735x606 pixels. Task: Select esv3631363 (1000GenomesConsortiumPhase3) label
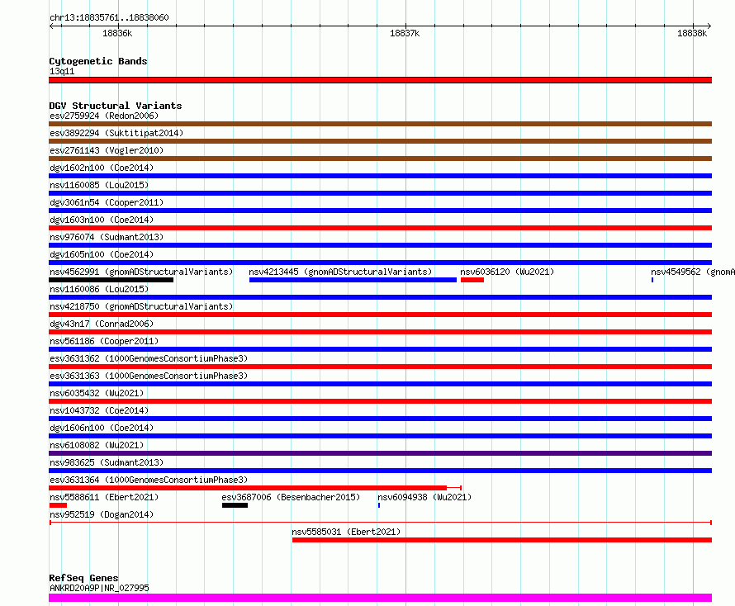149,376
